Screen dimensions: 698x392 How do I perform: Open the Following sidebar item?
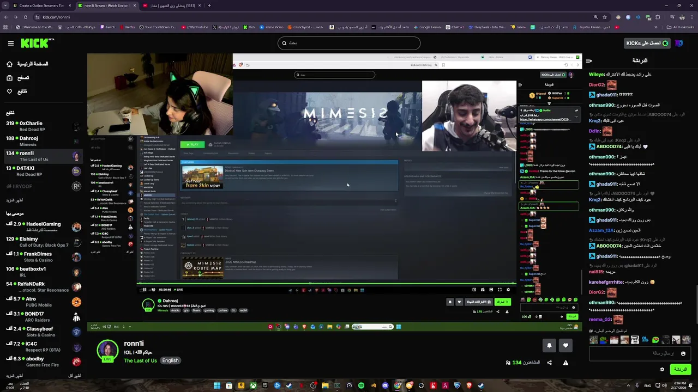click(16, 91)
